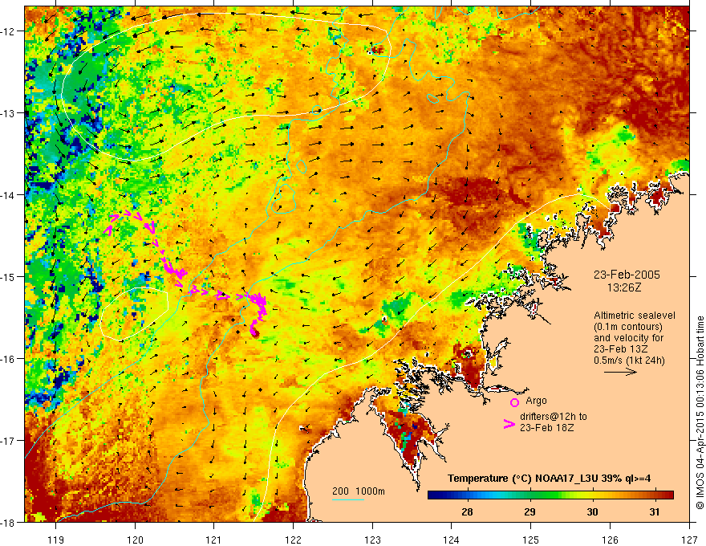This screenshot has width=706, height=546.
Task: Click the longitude axis label 123
Action: pos(372,540)
